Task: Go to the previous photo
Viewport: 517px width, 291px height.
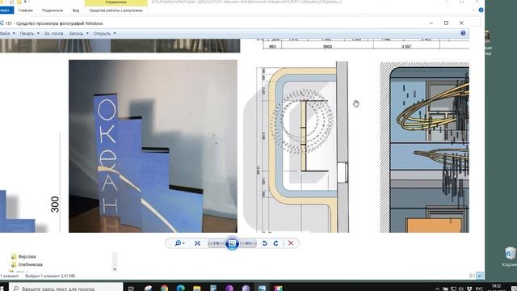Action: 216,243
